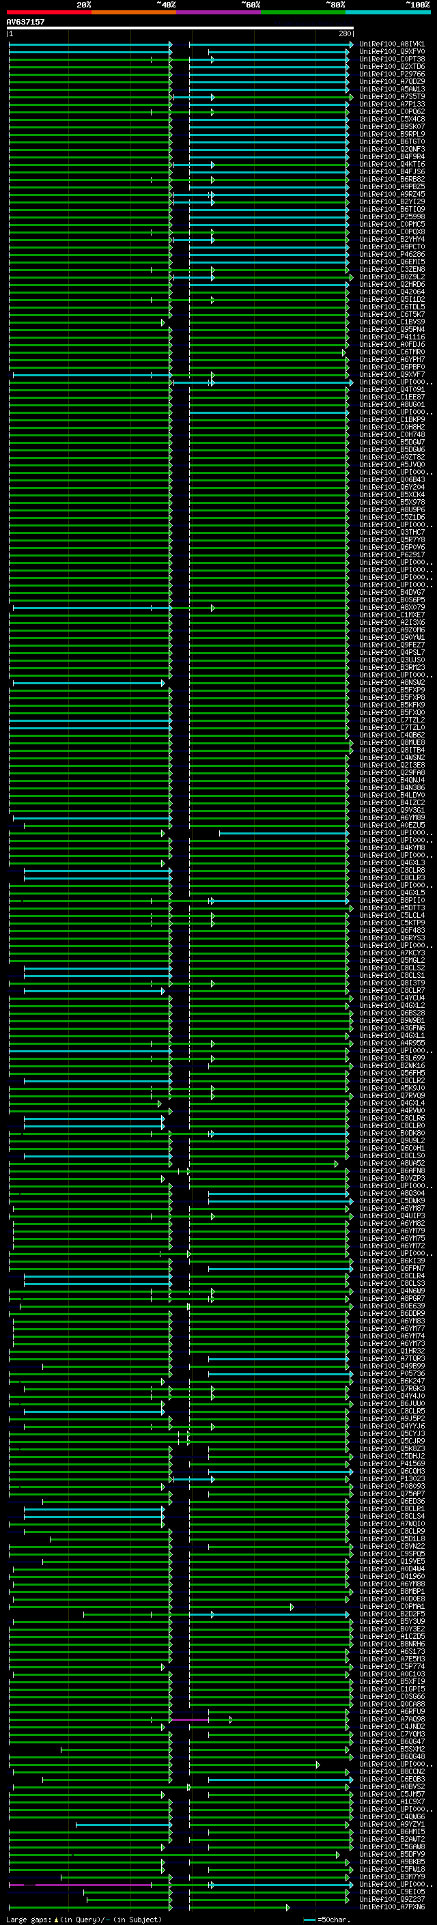This screenshot has width=437, height=1925.
Task: Open the UniRef100_Q4KTI6 hit label
Action: click(392, 165)
